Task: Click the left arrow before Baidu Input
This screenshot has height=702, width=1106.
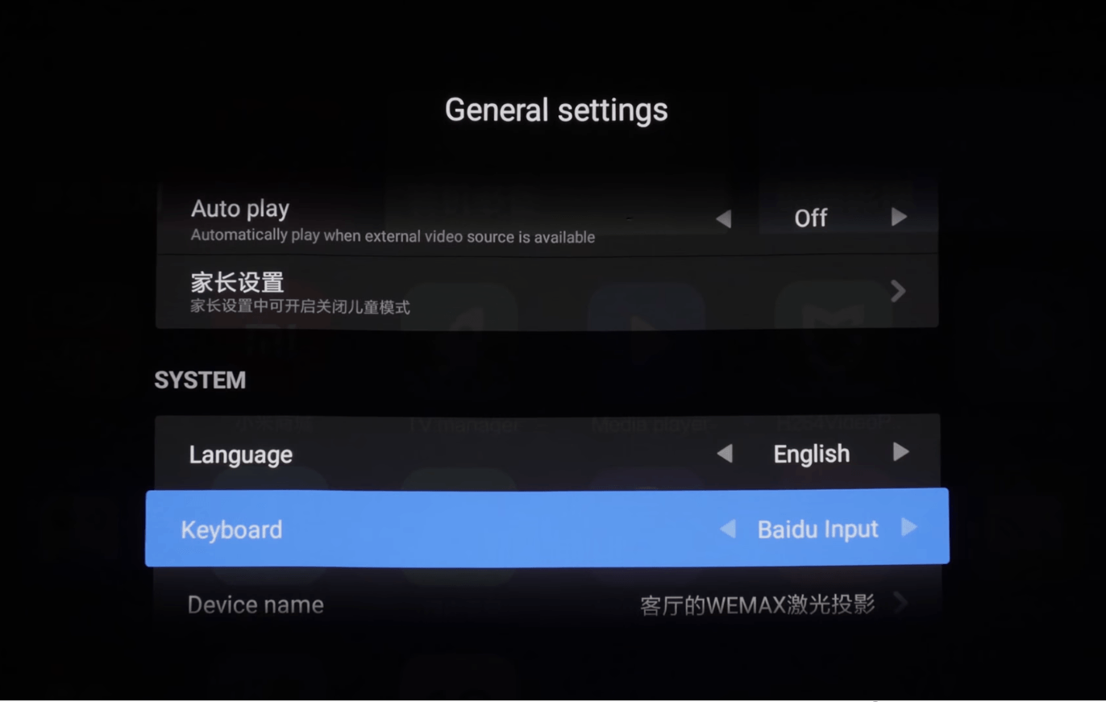Action: 727,529
